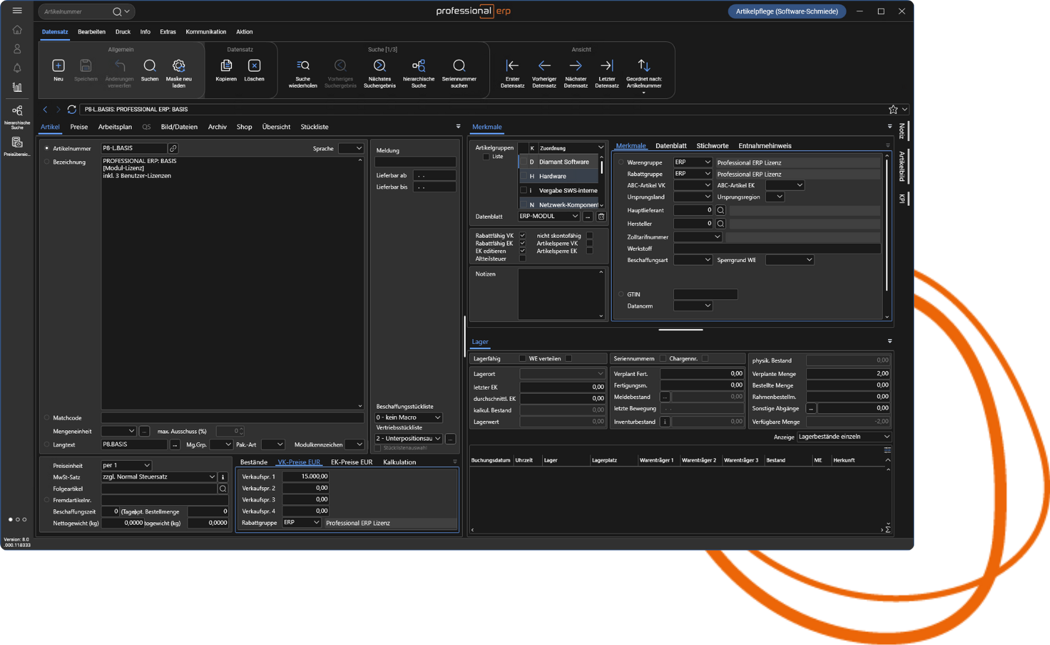Image resolution: width=1050 pixels, height=645 pixels.
Task: Open the Bearbeiten menu
Action: coord(91,32)
